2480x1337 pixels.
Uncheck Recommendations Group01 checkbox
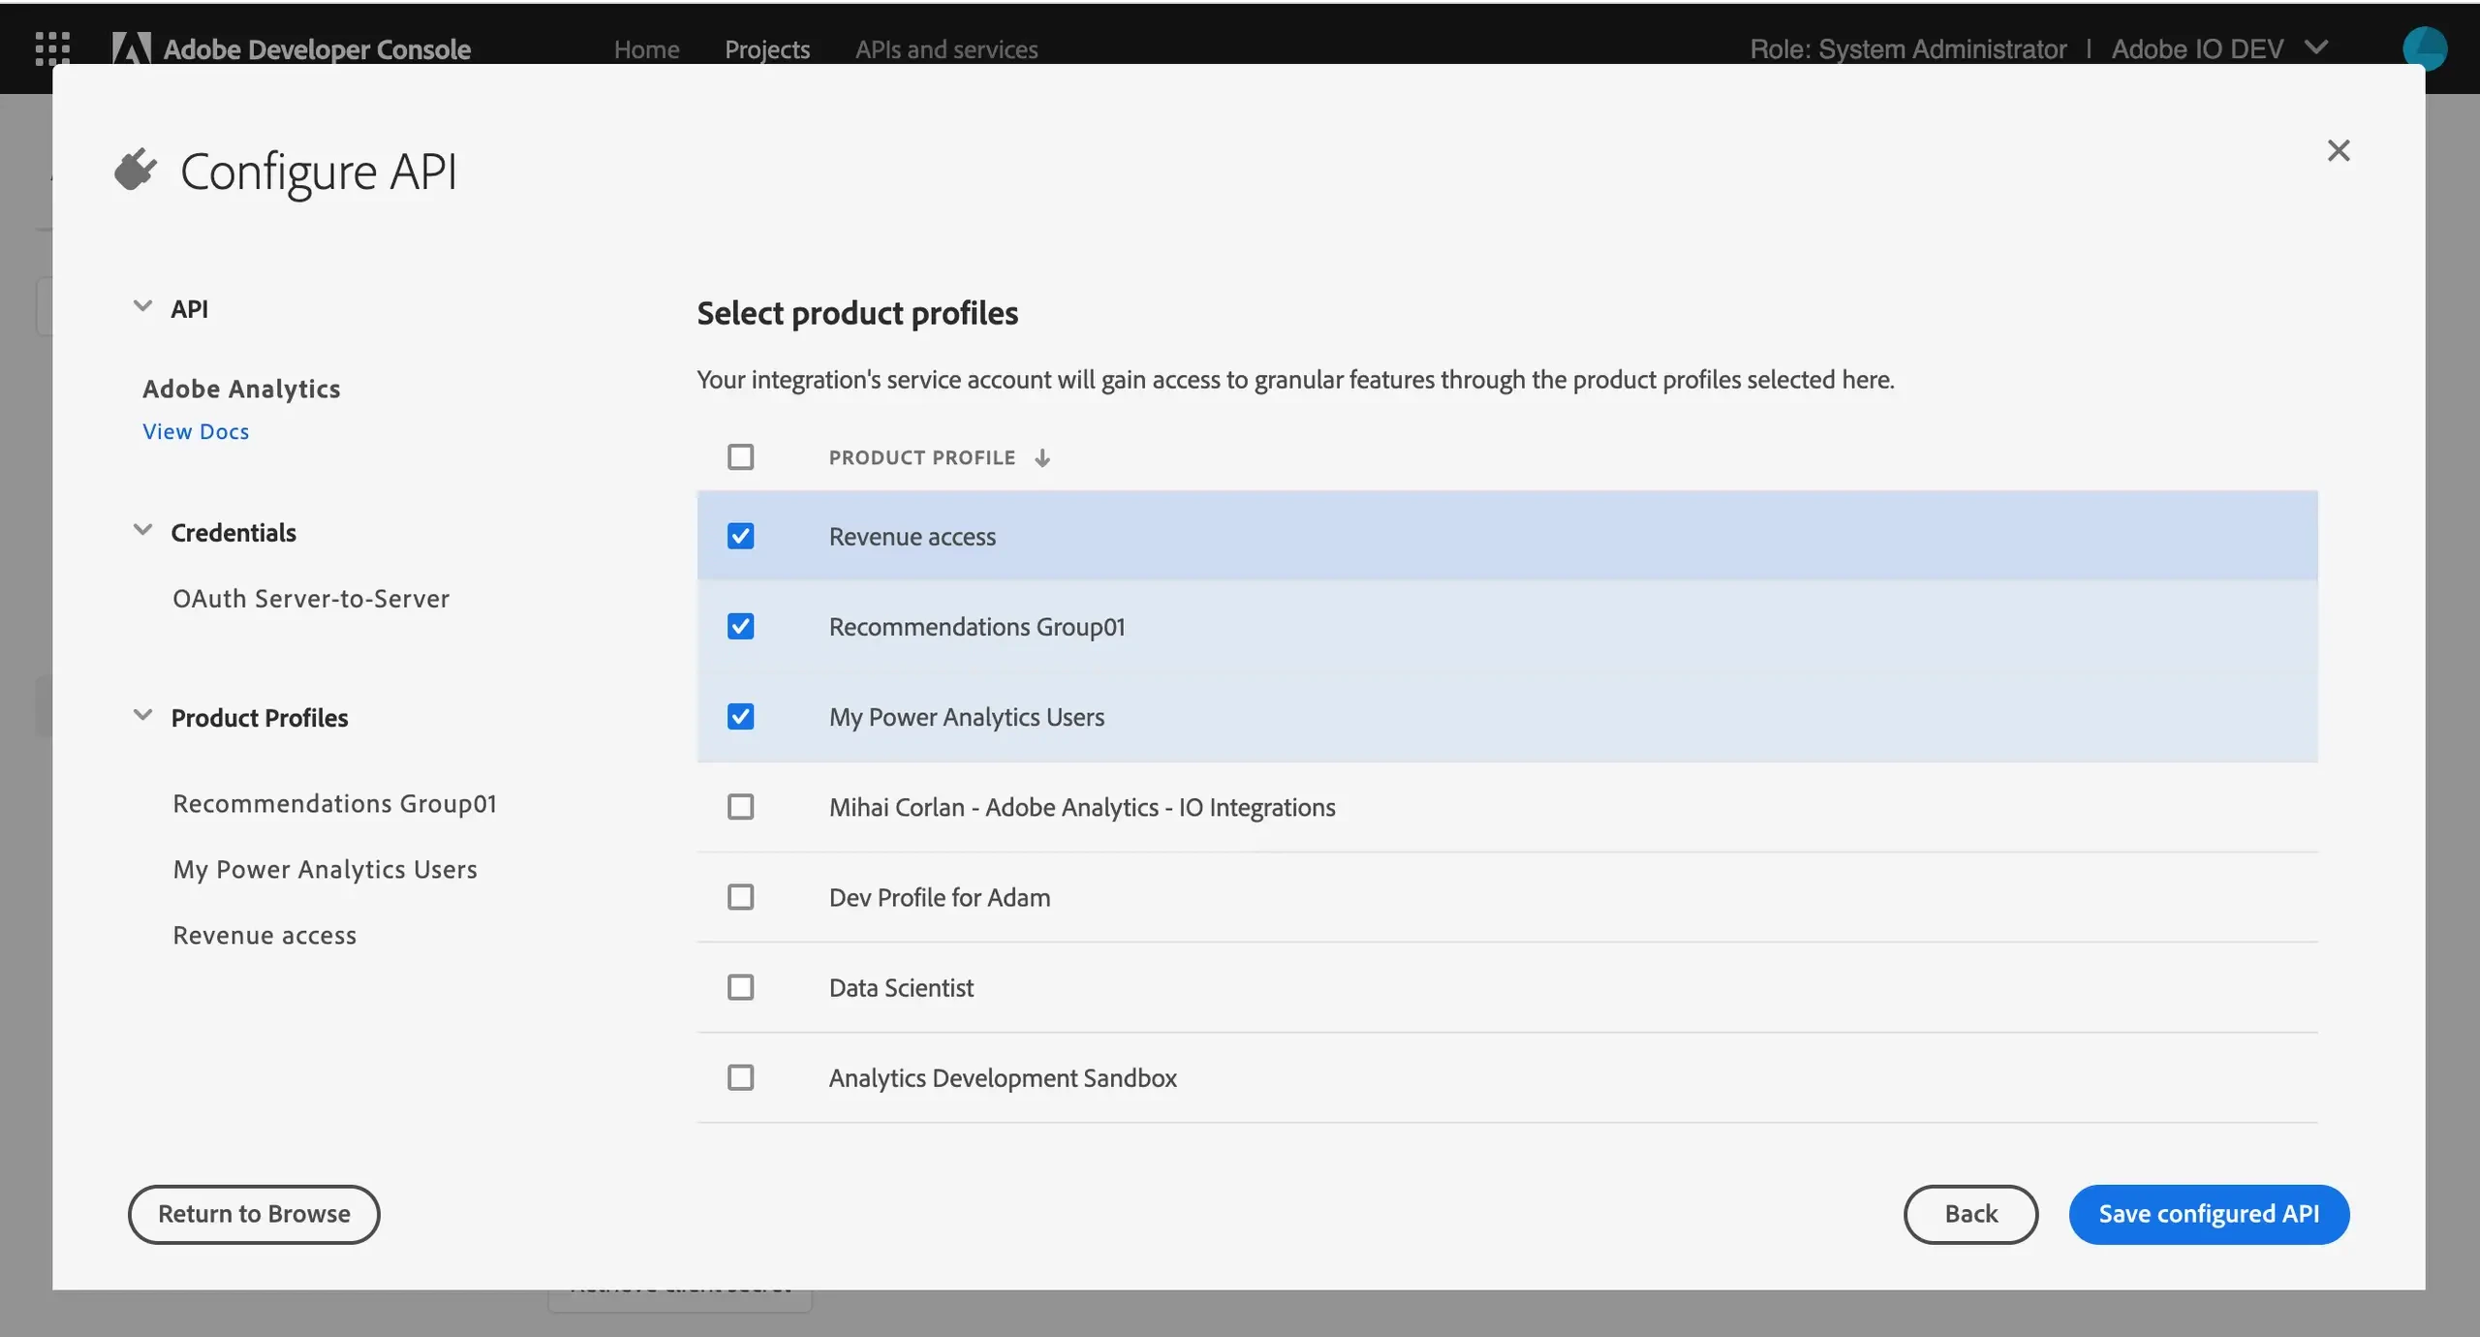pos(740,626)
